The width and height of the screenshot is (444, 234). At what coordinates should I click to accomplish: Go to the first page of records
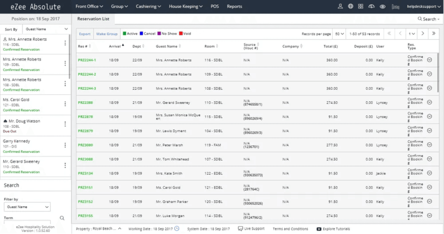click(x=389, y=34)
